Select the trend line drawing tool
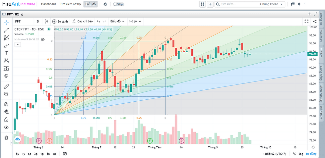Screen dimensions: 325x158 pyautogui.click(x=6, y=30)
